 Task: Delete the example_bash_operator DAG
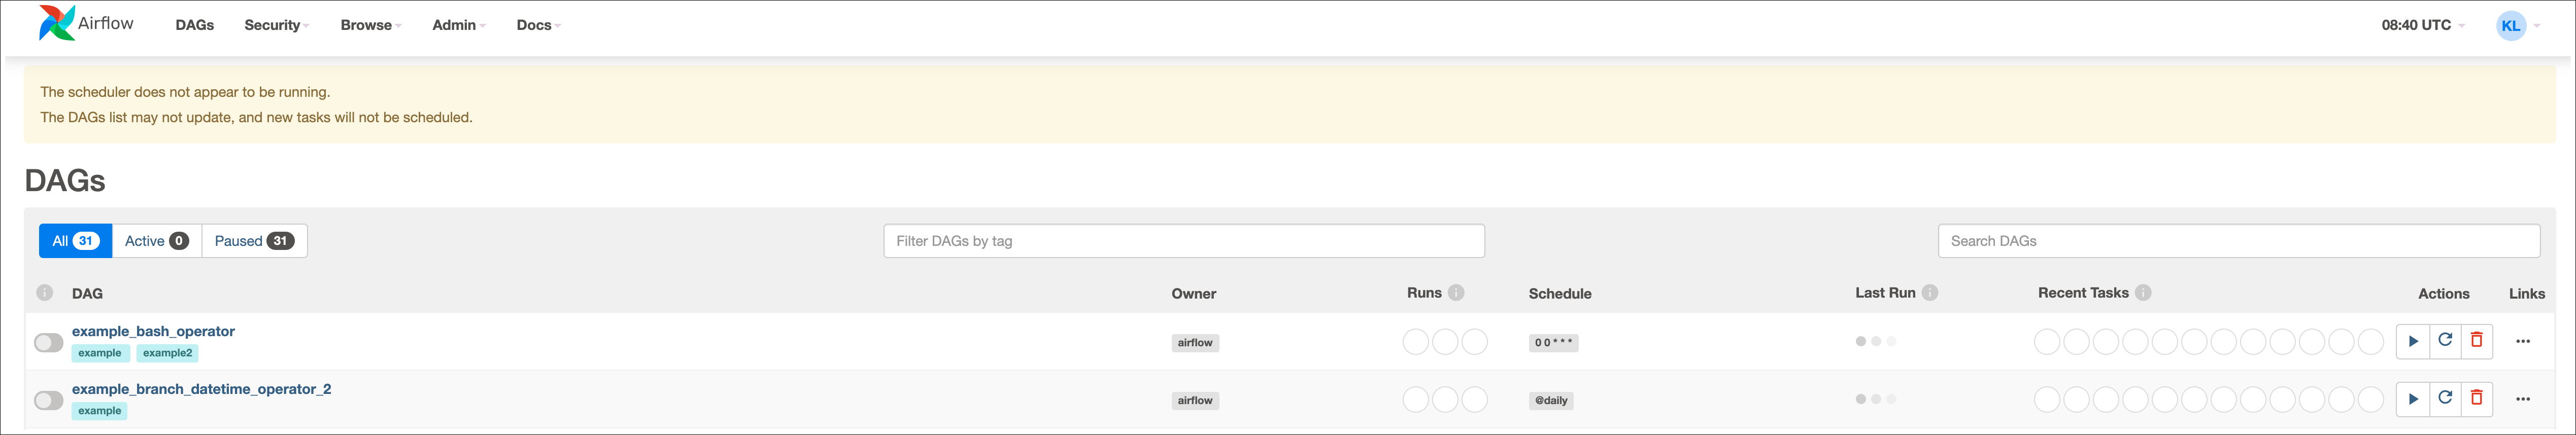2477,341
